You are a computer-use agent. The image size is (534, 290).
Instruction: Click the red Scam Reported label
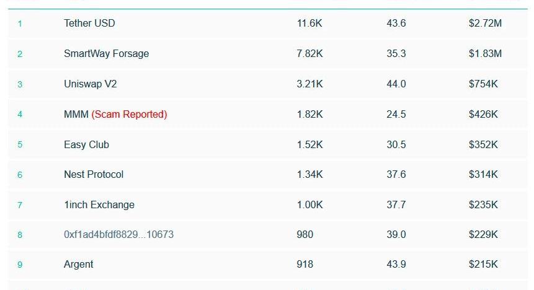tap(129, 115)
